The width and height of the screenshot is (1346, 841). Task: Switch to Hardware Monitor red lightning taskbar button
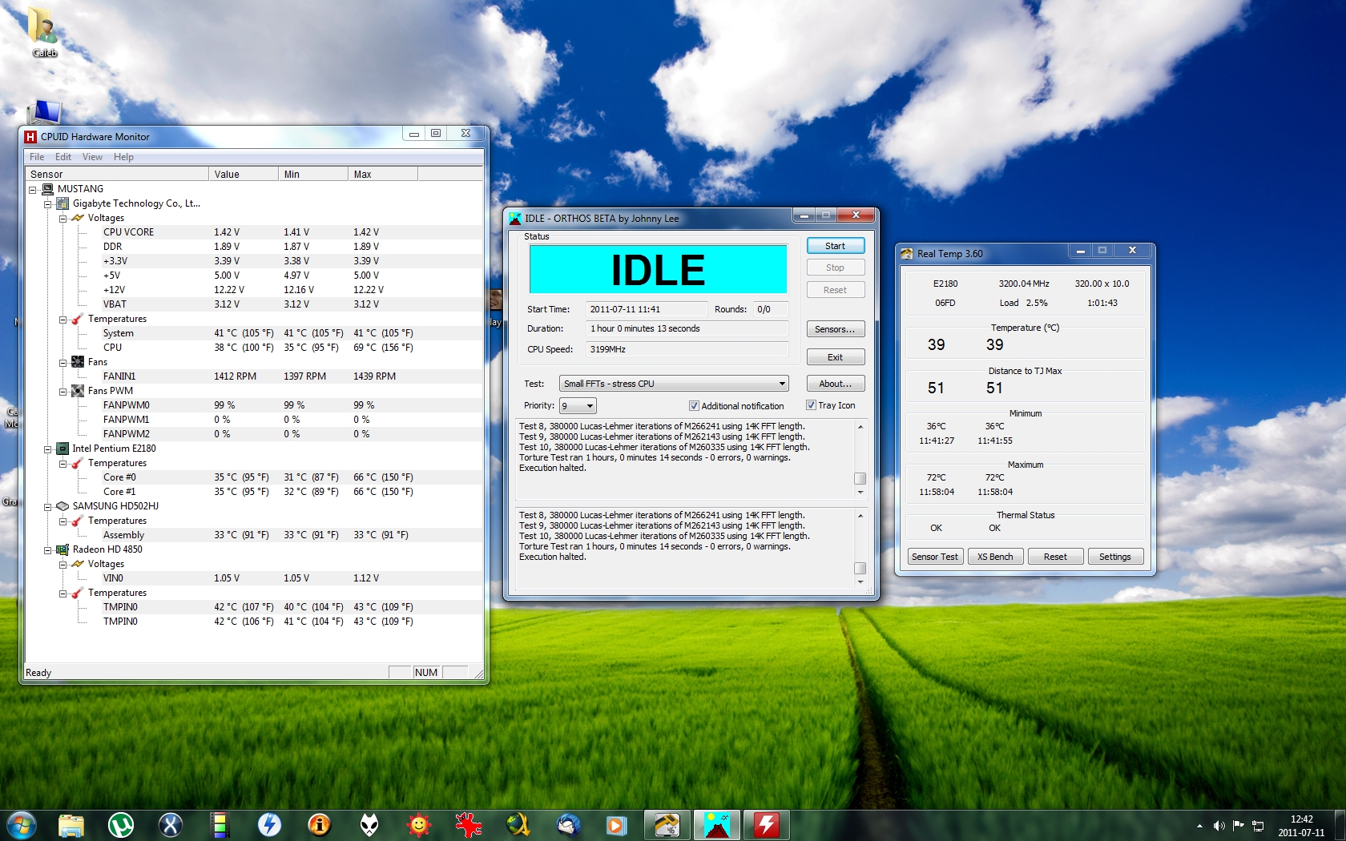pos(767,825)
